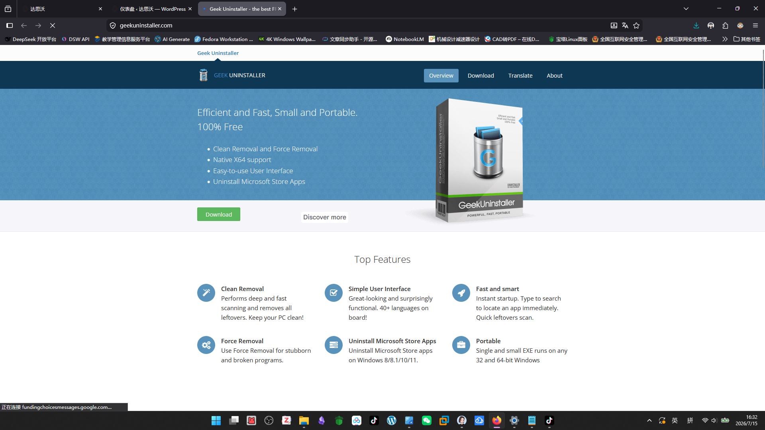Open the Translate navigation menu item
The width and height of the screenshot is (765, 430).
click(520, 76)
